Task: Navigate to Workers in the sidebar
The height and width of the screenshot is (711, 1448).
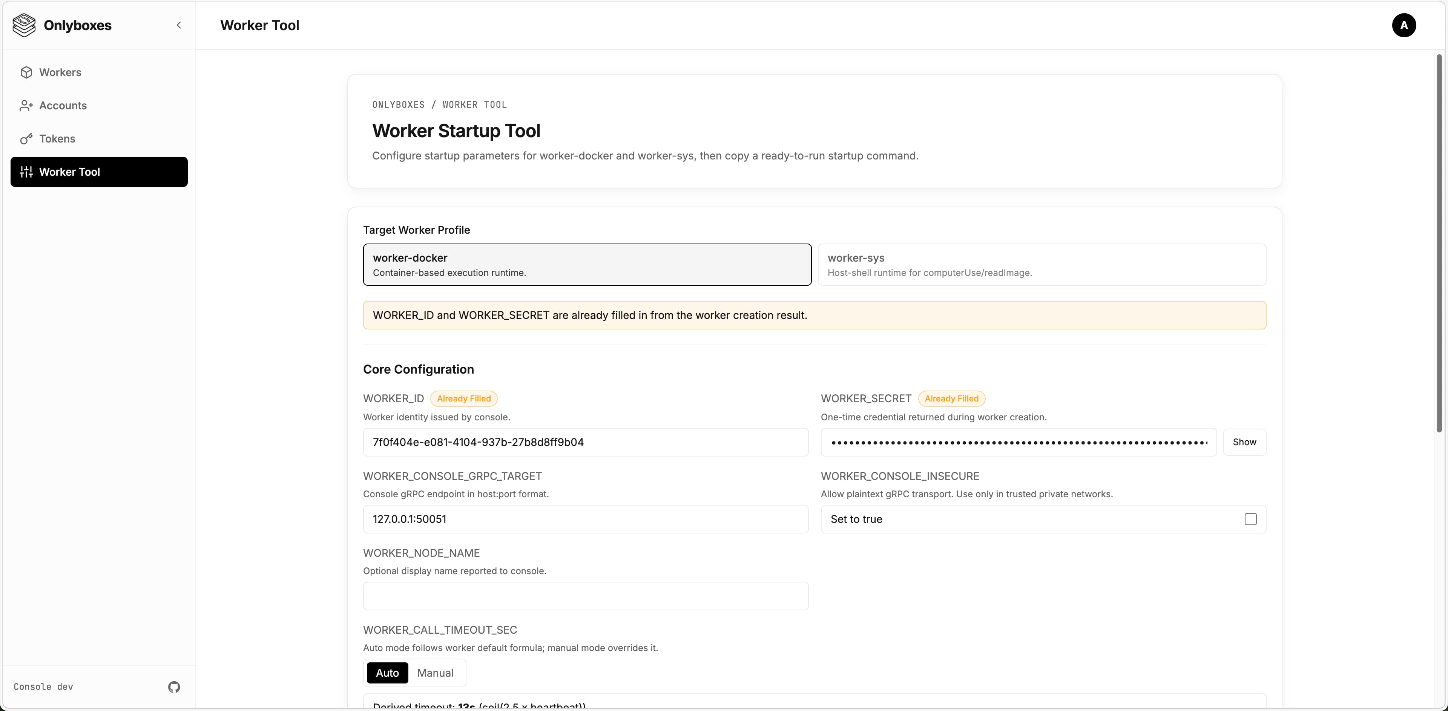Action: click(61, 72)
